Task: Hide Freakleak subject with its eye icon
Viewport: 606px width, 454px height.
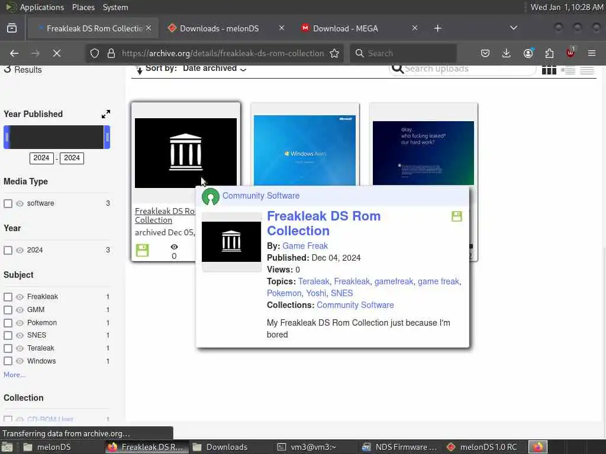Action: pos(20,297)
